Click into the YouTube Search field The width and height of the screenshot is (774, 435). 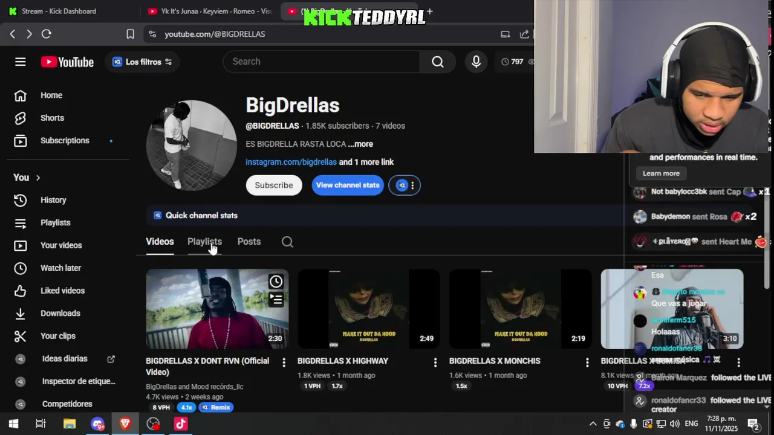[x=321, y=62]
